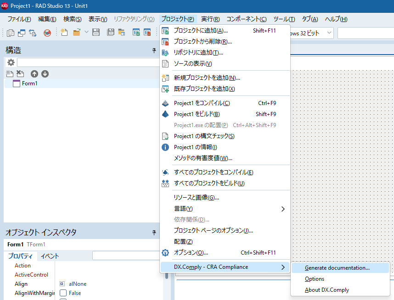Click the view forms windows icon
Screen dimensions: 394x300
(x=22, y=33)
